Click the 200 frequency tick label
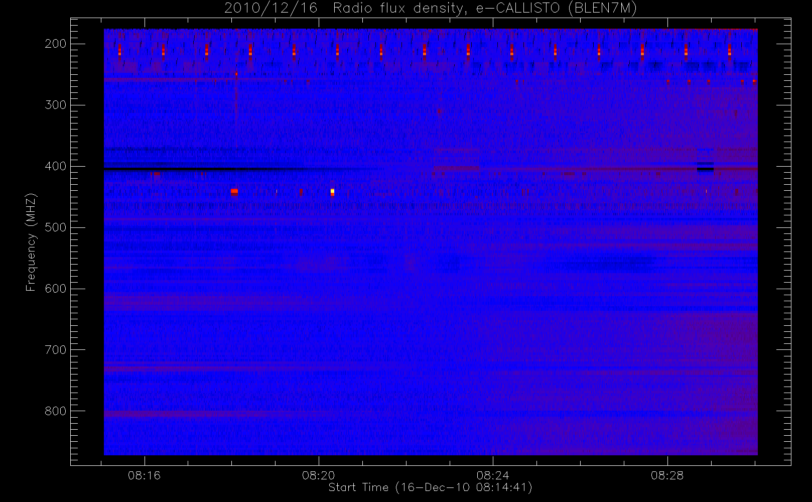The width and height of the screenshot is (812, 502). tap(55, 44)
